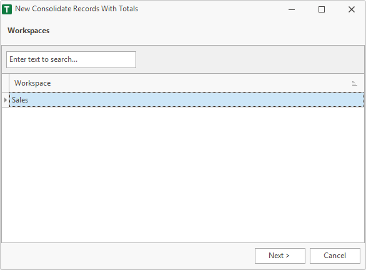The width and height of the screenshot is (366, 270).
Task: Click the gray find panel beside the search box
Action: coord(250,59)
